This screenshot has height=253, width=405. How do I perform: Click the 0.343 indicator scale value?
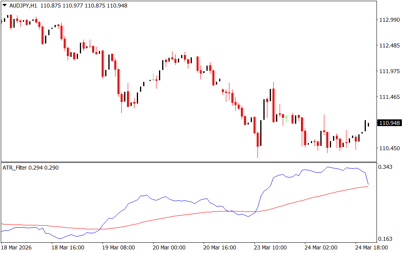pos(386,167)
